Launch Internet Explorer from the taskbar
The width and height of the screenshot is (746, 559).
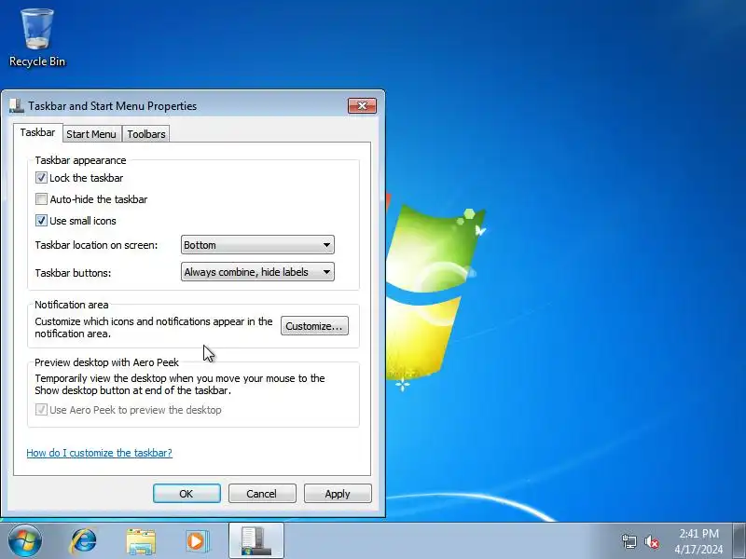[x=84, y=541]
